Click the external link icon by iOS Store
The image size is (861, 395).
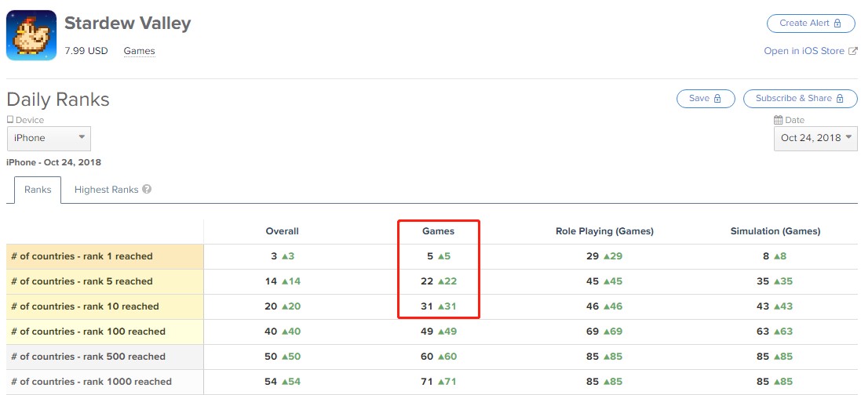coord(853,51)
